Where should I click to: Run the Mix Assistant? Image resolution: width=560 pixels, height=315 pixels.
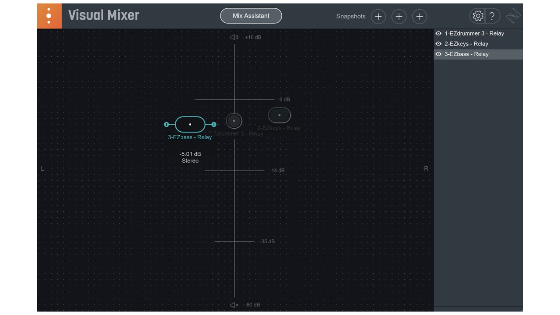(251, 16)
